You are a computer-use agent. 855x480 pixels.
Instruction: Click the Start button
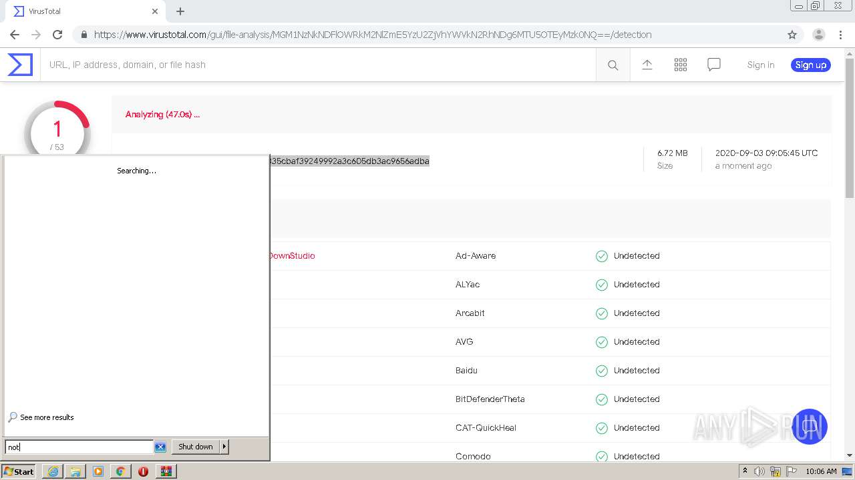click(19, 471)
